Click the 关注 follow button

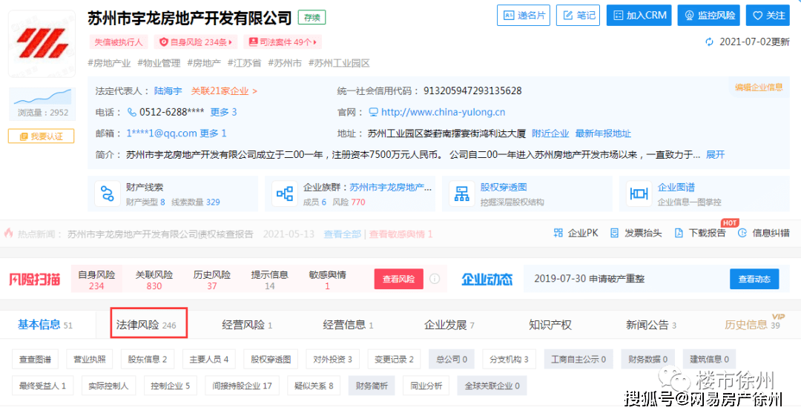pyautogui.click(x=768, y=16)
